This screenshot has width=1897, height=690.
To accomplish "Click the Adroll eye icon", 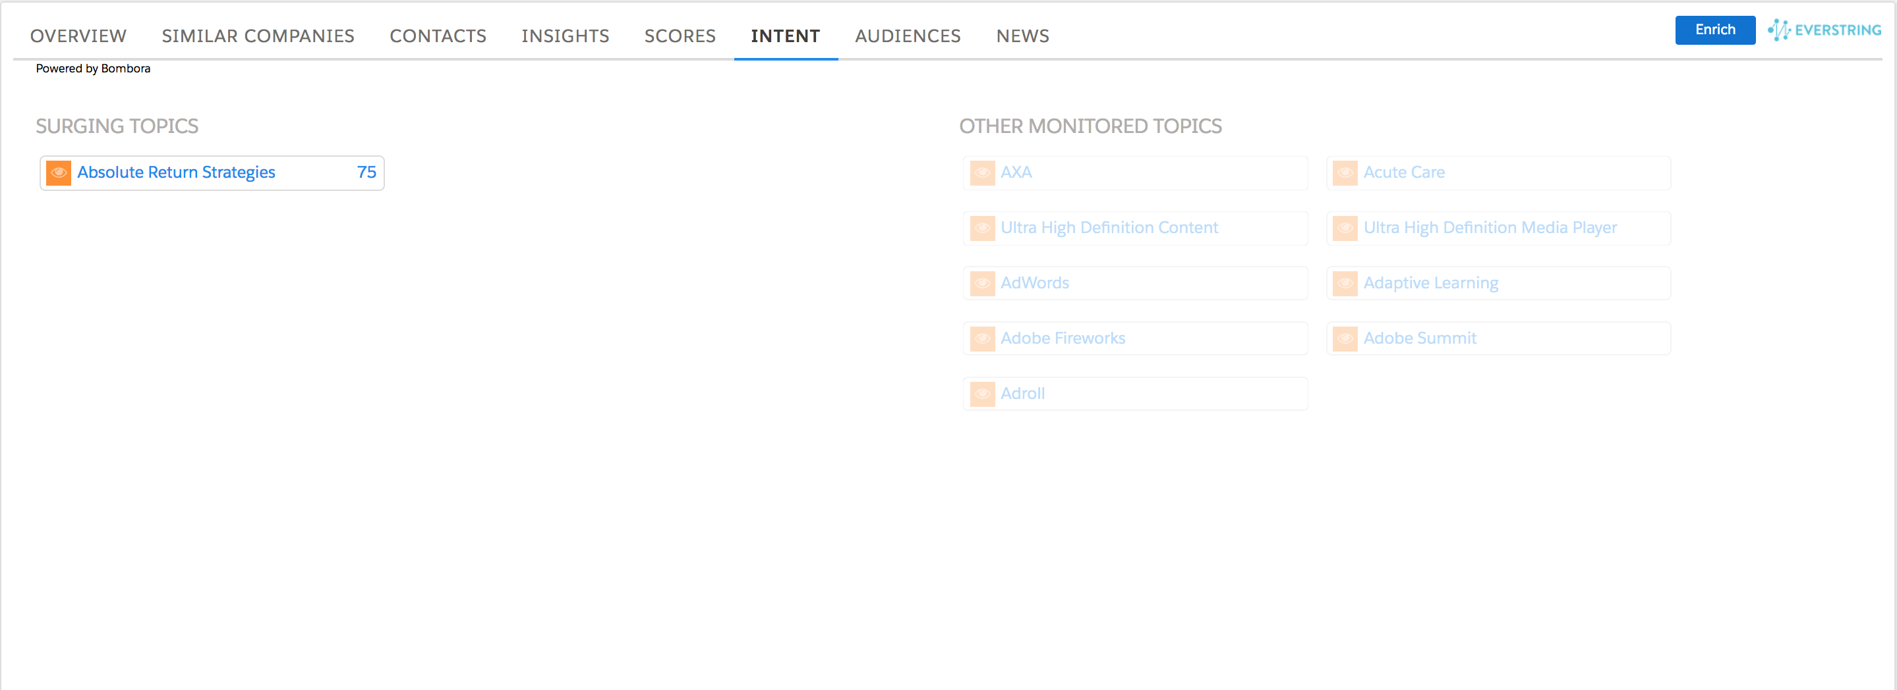I will point(981,394).
